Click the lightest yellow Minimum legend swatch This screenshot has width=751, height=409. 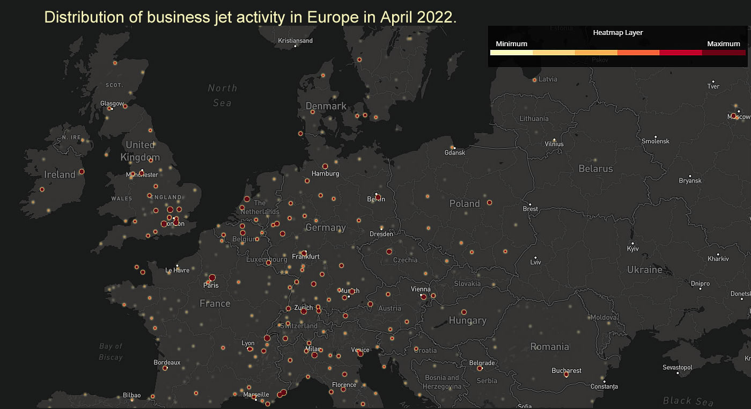[x=511, y=53]
